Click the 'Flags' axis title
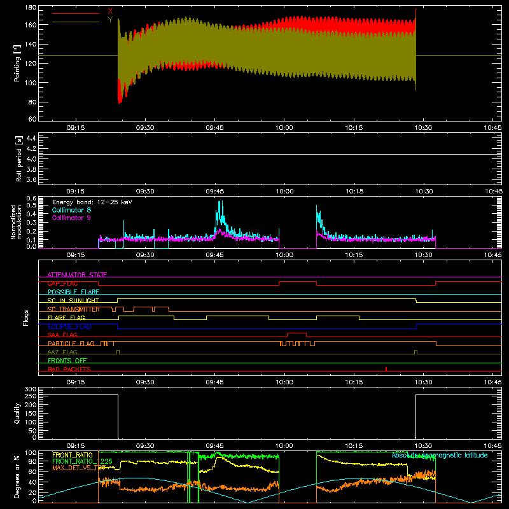The width and height of the screenshot is (509, 509). coord(25,317)
